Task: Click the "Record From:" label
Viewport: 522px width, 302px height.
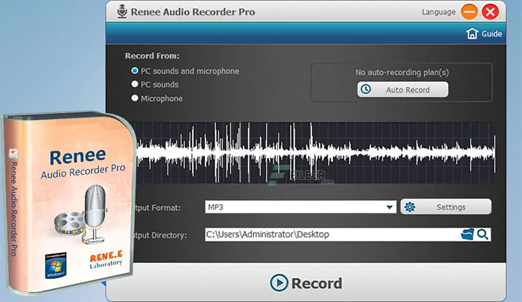Action: pos(152,56)
